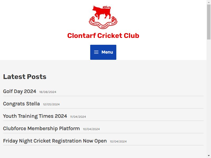This screenshot has width=211, height=158.
Task: Click the red bull crest logo
Action: [103, 17]
